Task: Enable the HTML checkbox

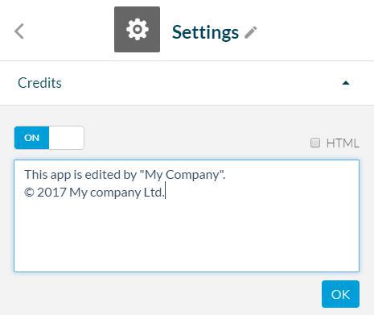Action: (315, 143)
